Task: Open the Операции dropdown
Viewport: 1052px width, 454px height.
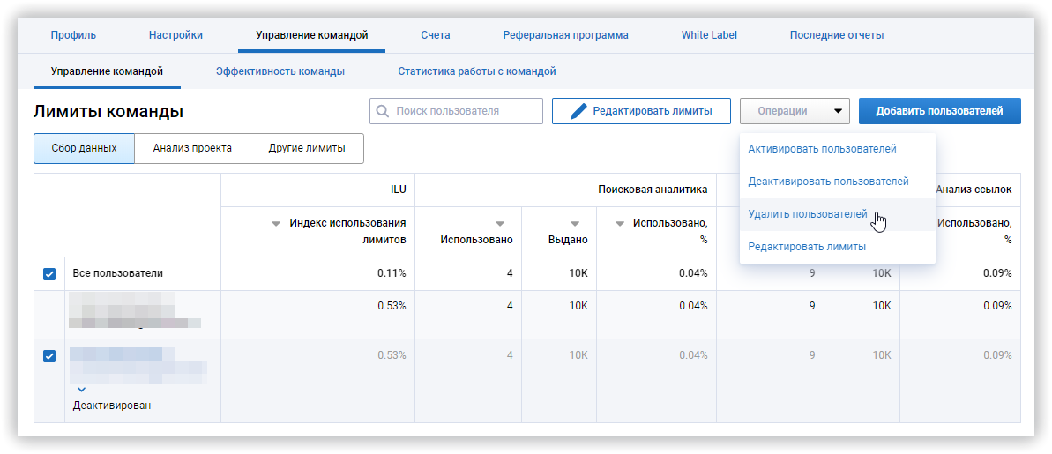Action: coord(795,111)
